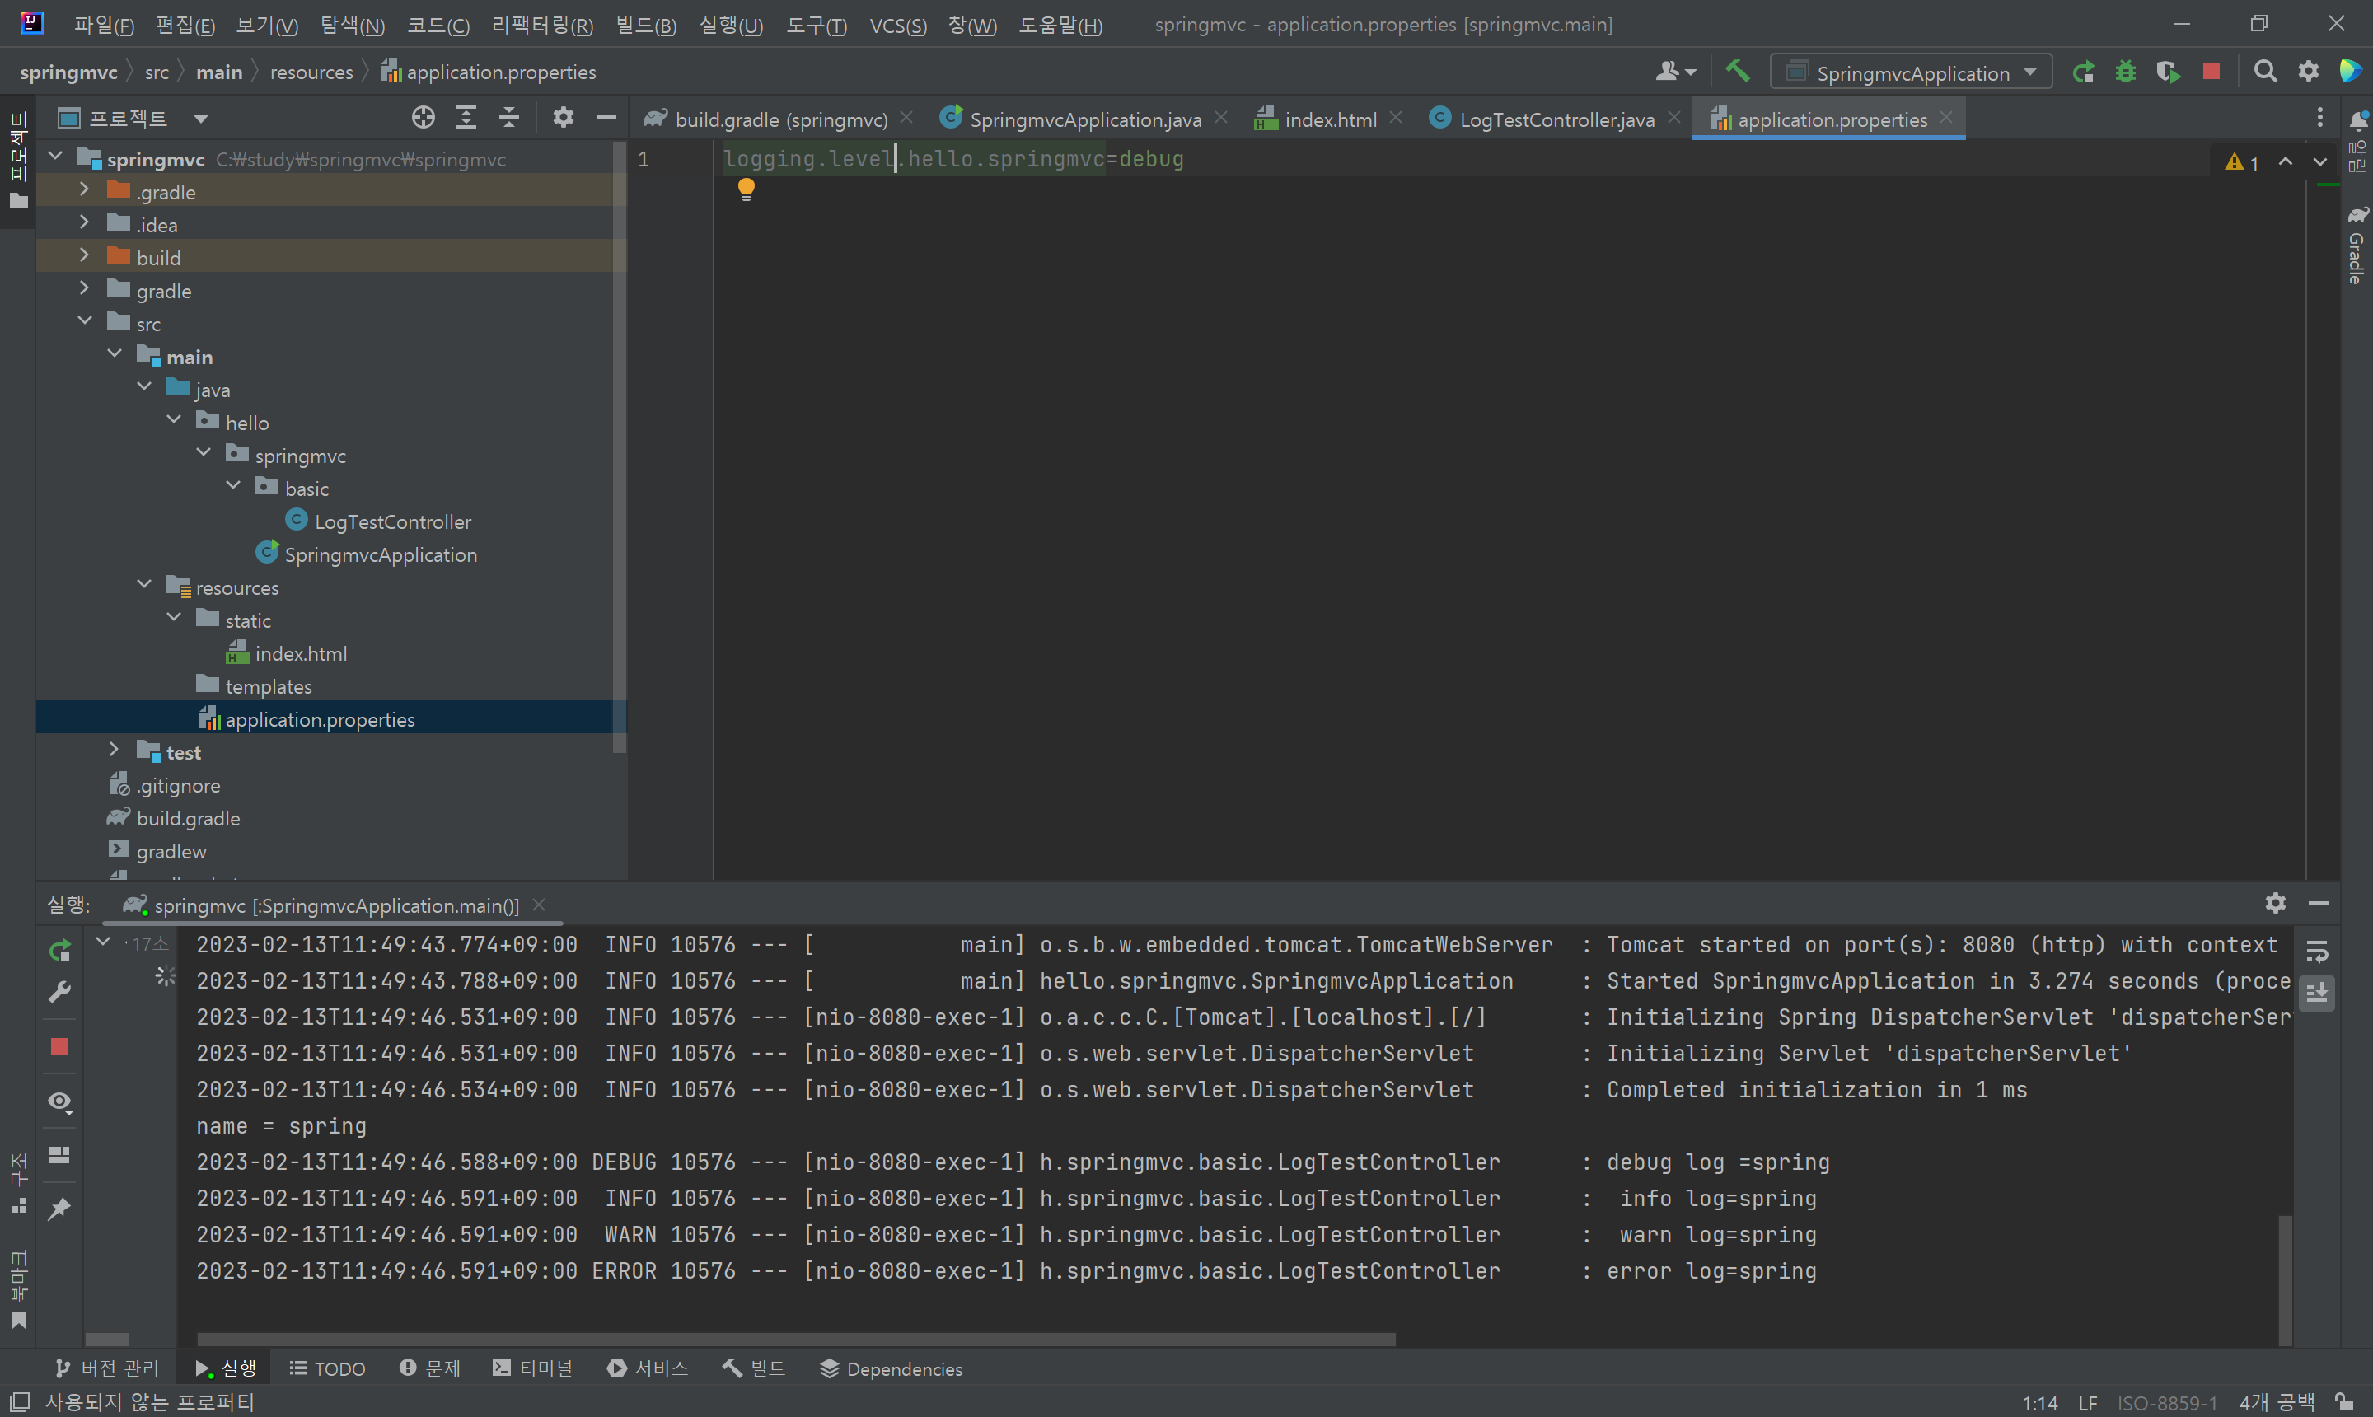2373x1417 pixels.
Task: Expand the test folder in project tree
Action: click(x=114, y=751)
